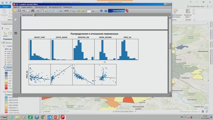This screenshot has height=120, width=213.
Task: Toggle the map's top-level checkbox
Action: coord(4,43)
